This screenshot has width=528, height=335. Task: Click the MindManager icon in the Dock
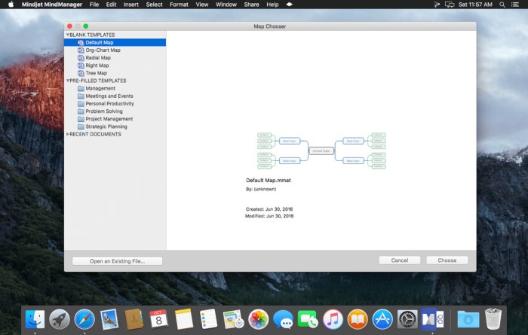(x=432, y=318)
